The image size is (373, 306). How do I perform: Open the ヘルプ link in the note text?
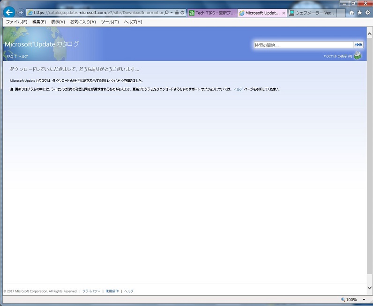(x=238, y=89)
